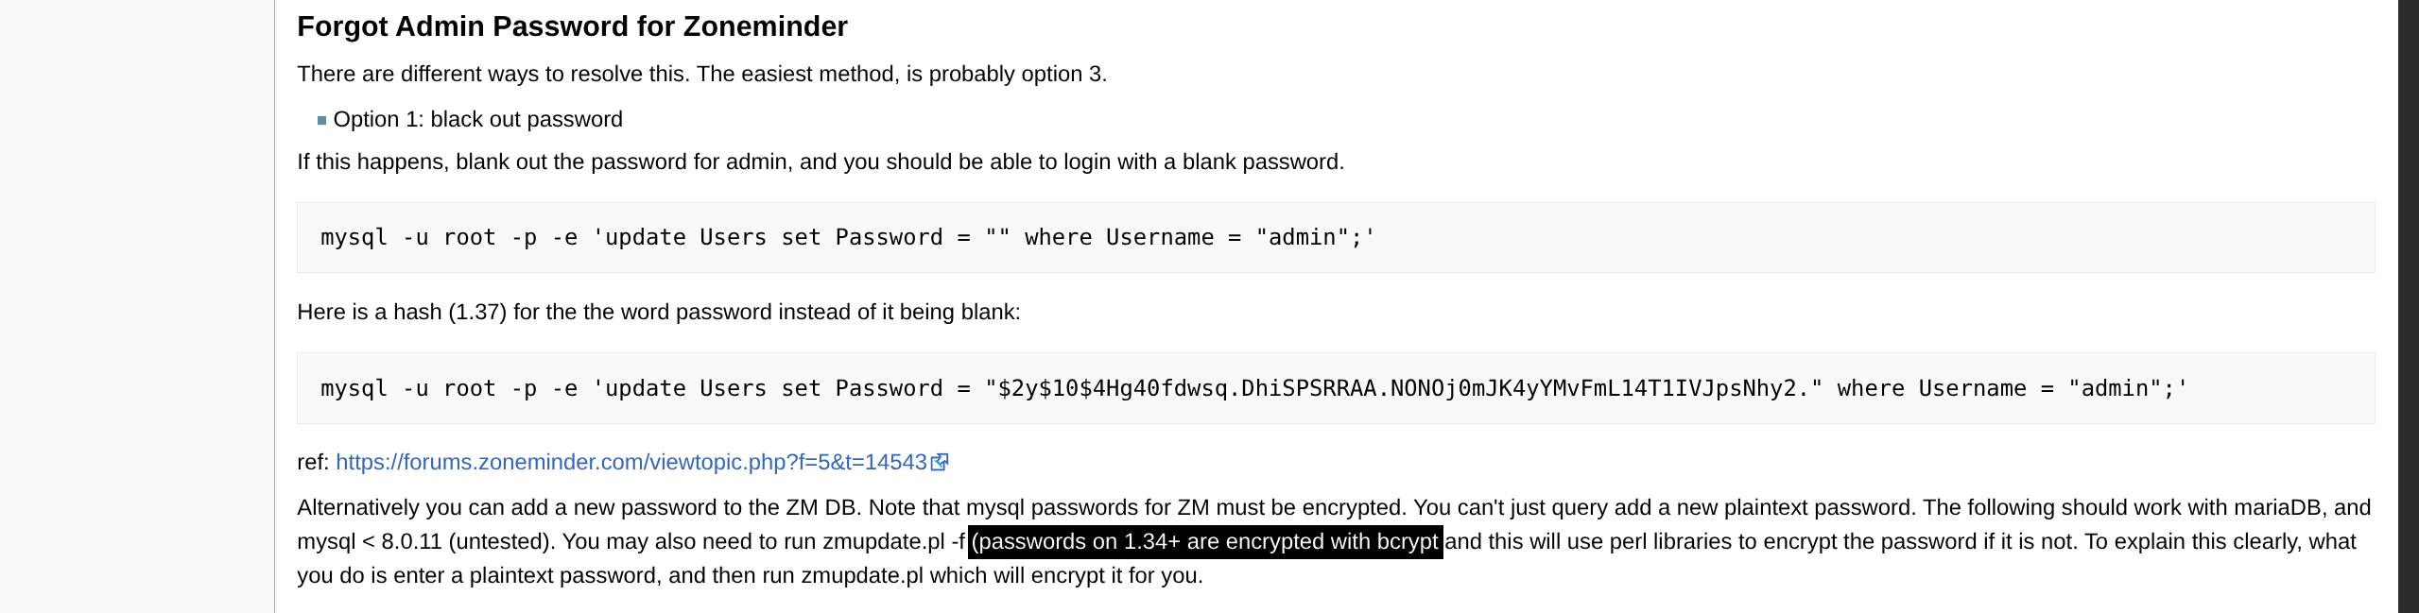
Task: Click inside the blank-password mysql code block
Action: click(1702, 238)
